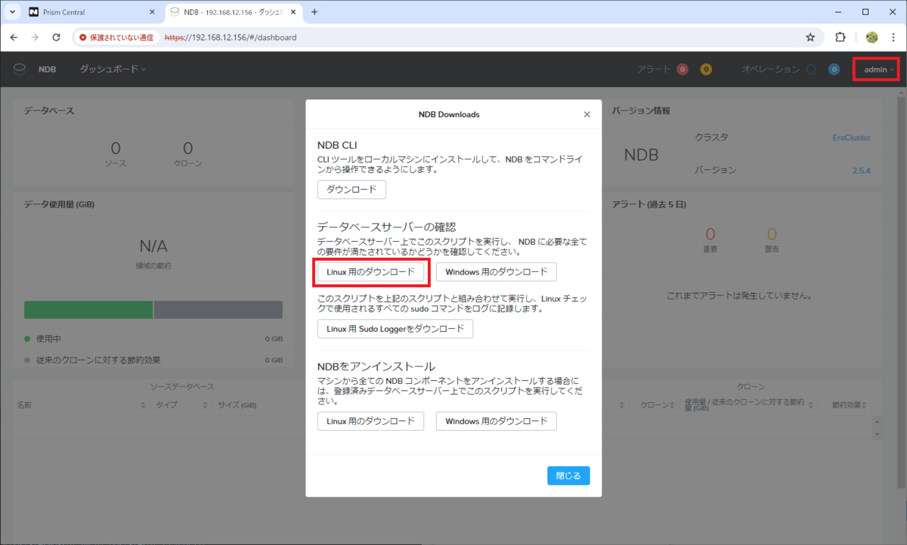Open the browser extensions puzzle icon
This screenshot has height=545, width=907.
pyautogui.click(x=839, y=36)
